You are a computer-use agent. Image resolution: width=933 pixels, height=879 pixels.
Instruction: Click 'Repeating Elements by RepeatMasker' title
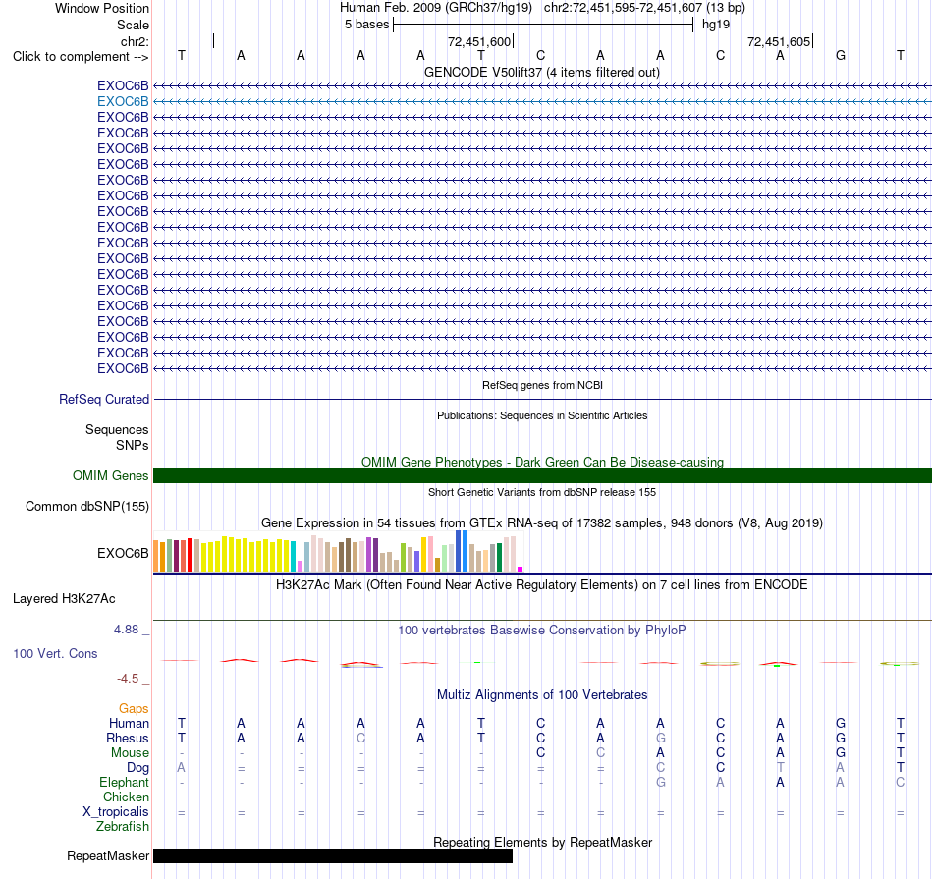(x=542, y=843)
